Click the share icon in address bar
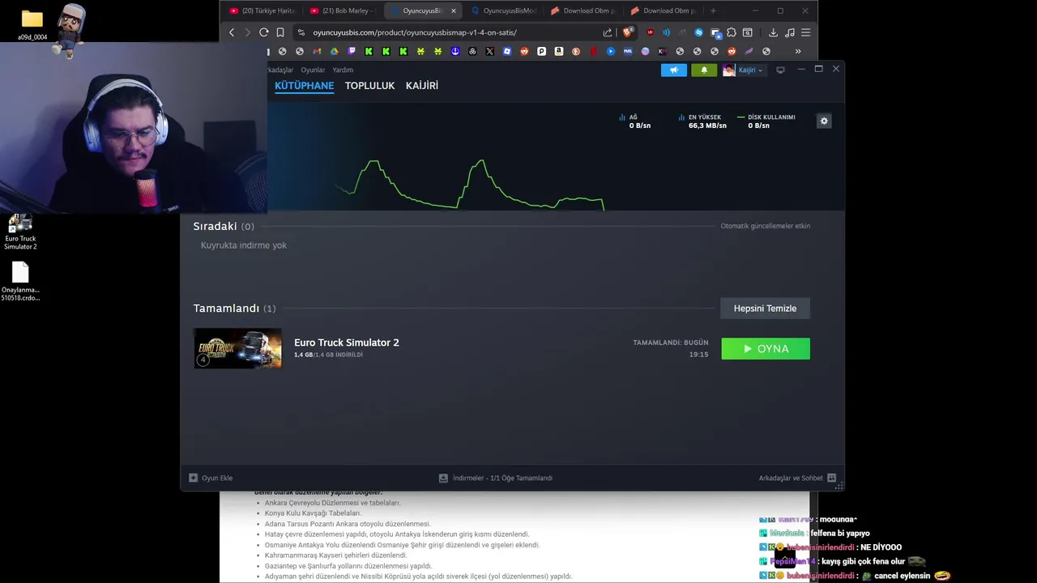This screenshot has height=583, width=1037. click(x=608, y=32)
